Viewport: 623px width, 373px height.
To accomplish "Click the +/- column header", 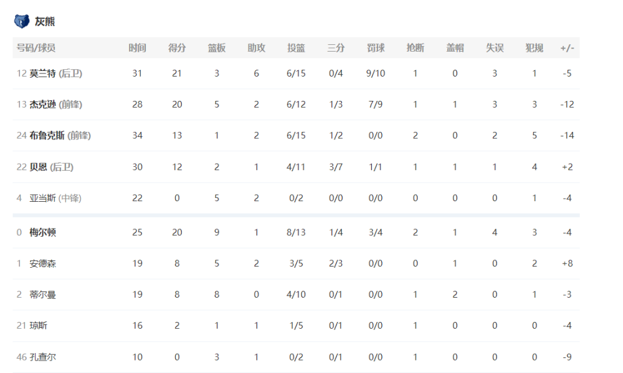I will [x=567, y=48].
